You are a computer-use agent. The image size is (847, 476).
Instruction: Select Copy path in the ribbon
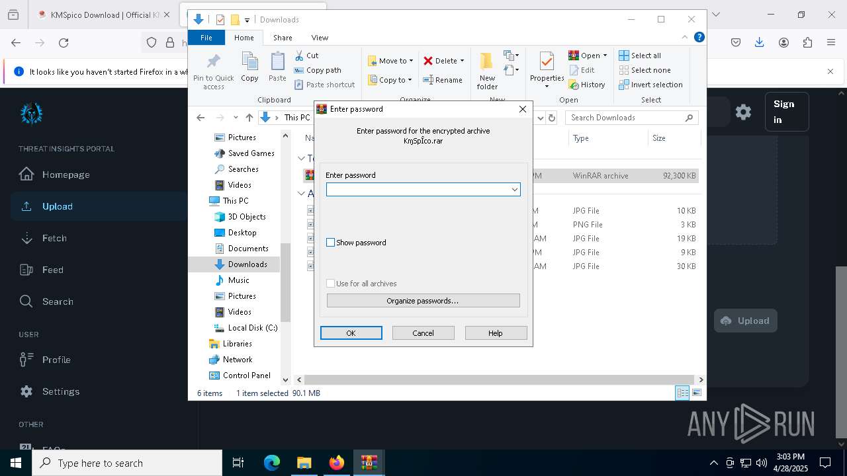(318, 70)
